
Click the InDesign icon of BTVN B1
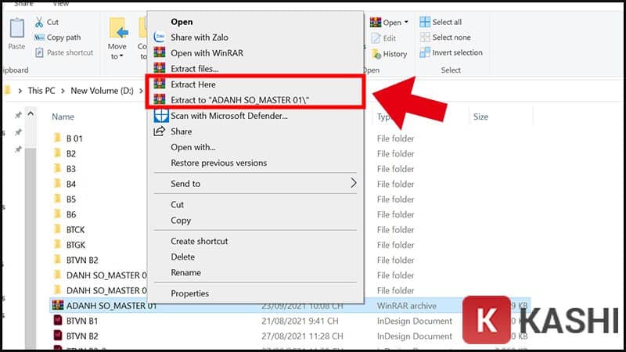57,321
